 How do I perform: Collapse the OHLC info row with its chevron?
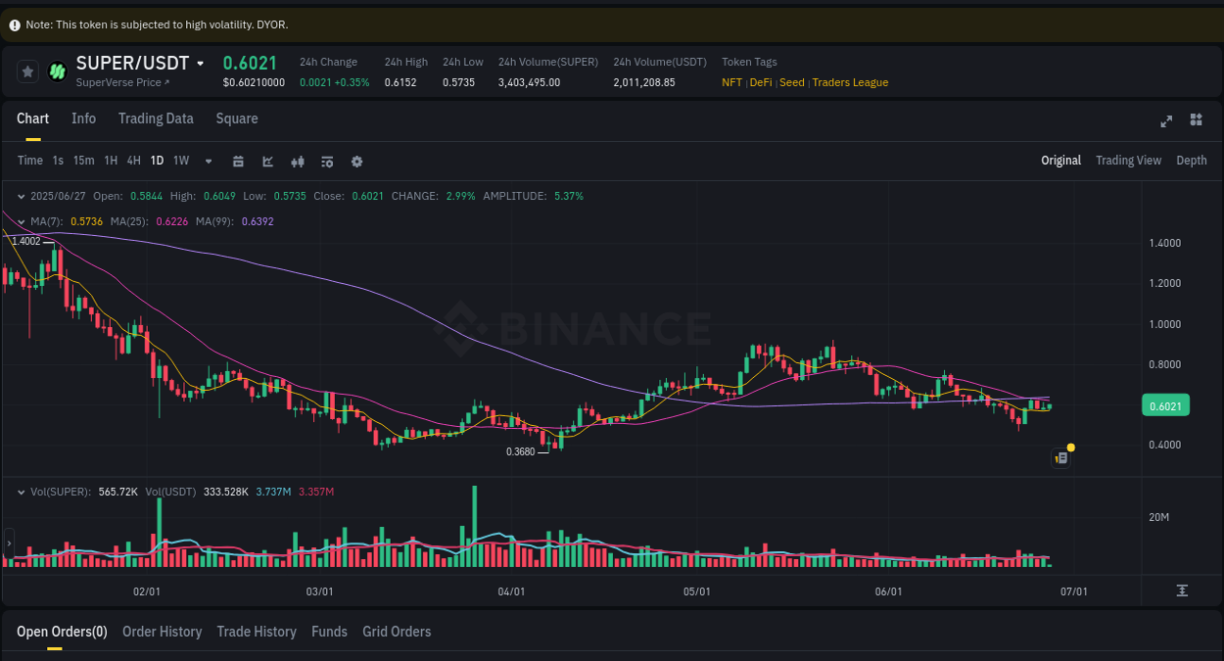(22, 196)
